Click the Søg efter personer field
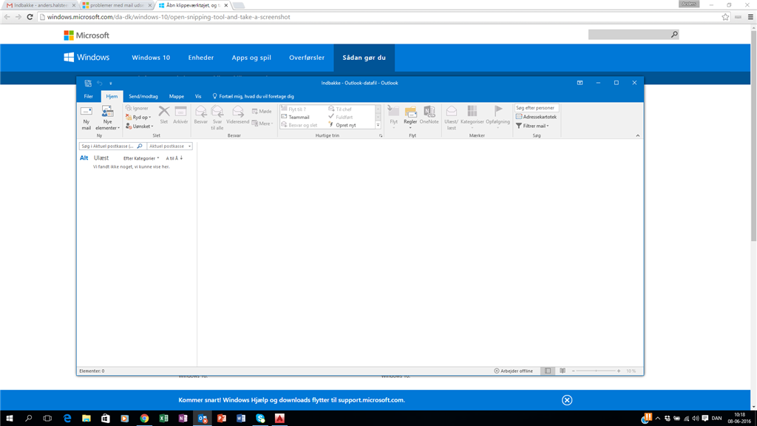This screenshot has height=426, width=757. tap(537, 108)
